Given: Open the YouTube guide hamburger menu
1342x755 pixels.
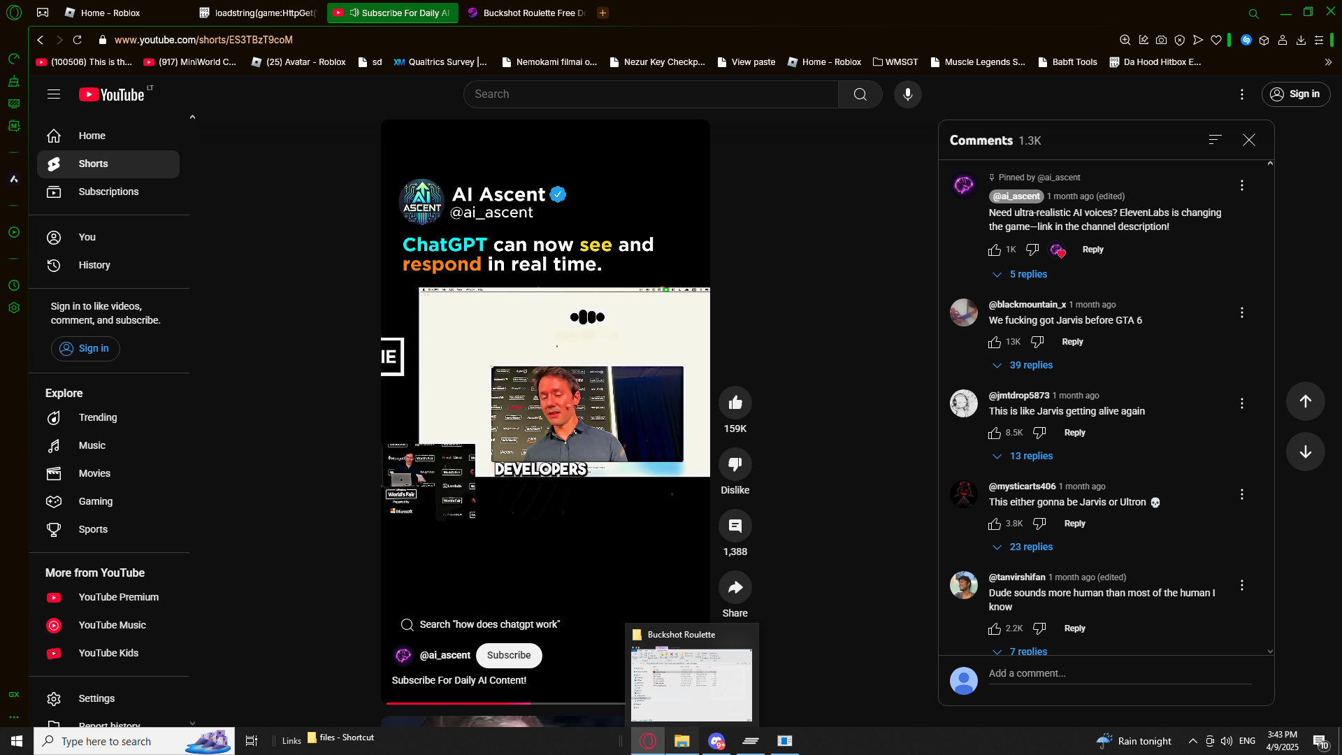Looking at the screenshot, I should 54,94.
